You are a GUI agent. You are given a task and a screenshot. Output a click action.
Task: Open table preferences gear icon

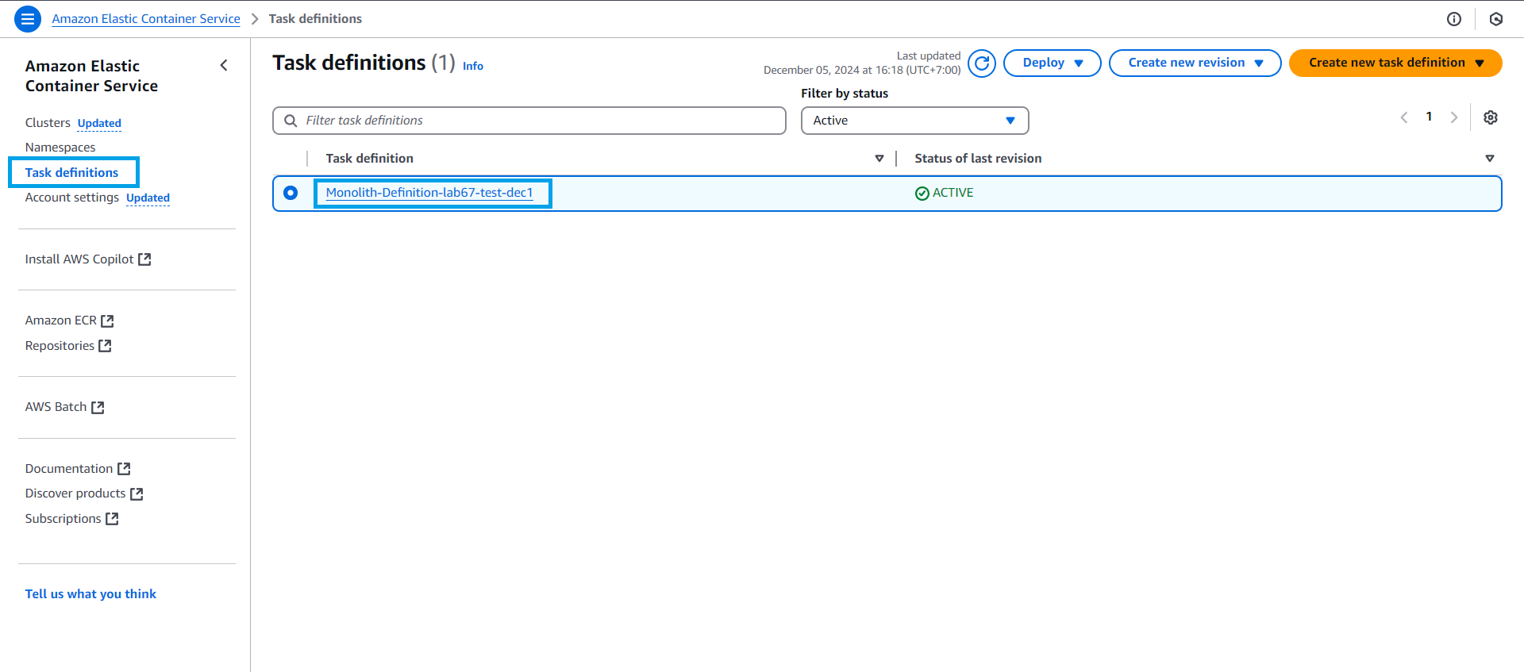point(1491,117)
